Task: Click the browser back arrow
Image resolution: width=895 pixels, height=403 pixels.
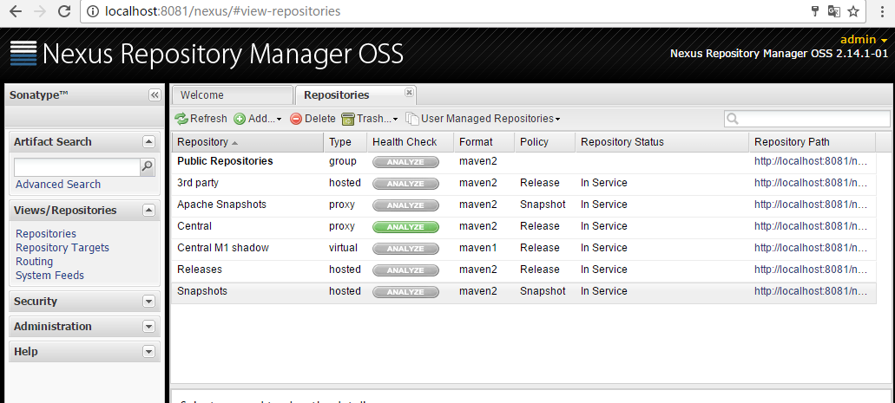Action: point(16,11)
